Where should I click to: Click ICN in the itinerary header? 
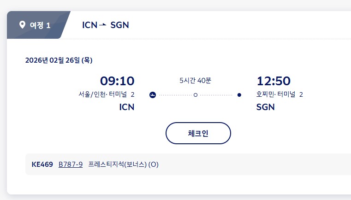(89, 25)
